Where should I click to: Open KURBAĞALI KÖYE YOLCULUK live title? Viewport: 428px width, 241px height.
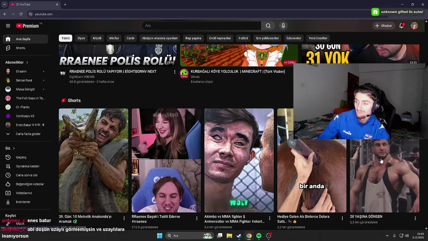238,72
